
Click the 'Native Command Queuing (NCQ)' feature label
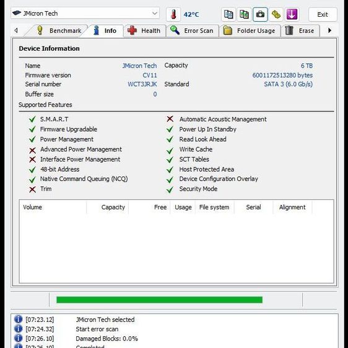point(84,179)
